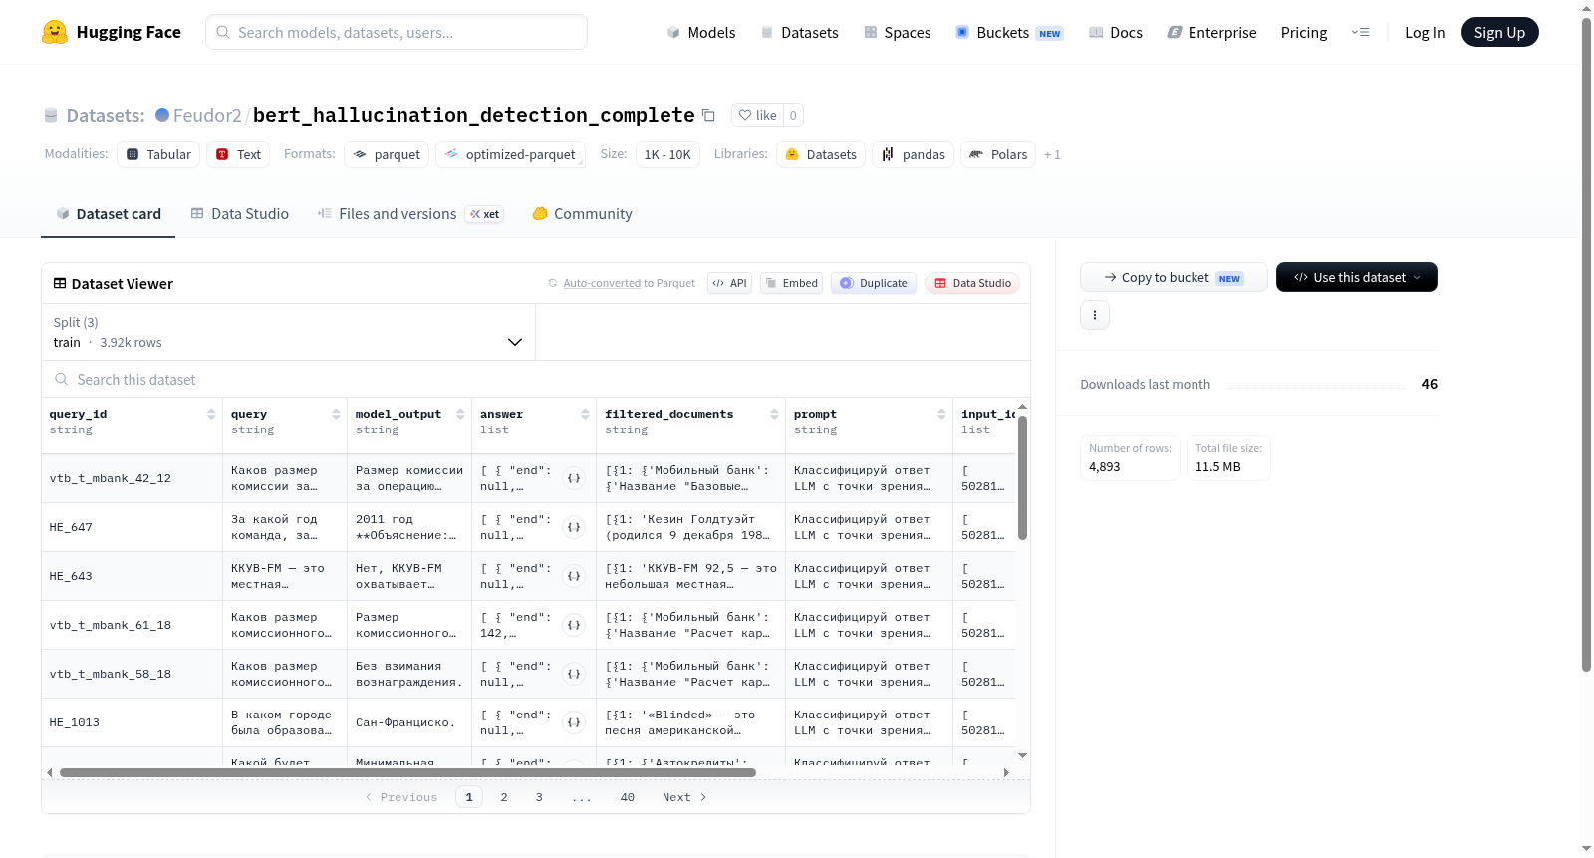Expand the Use this dataset dropdown

point(1357,277)
